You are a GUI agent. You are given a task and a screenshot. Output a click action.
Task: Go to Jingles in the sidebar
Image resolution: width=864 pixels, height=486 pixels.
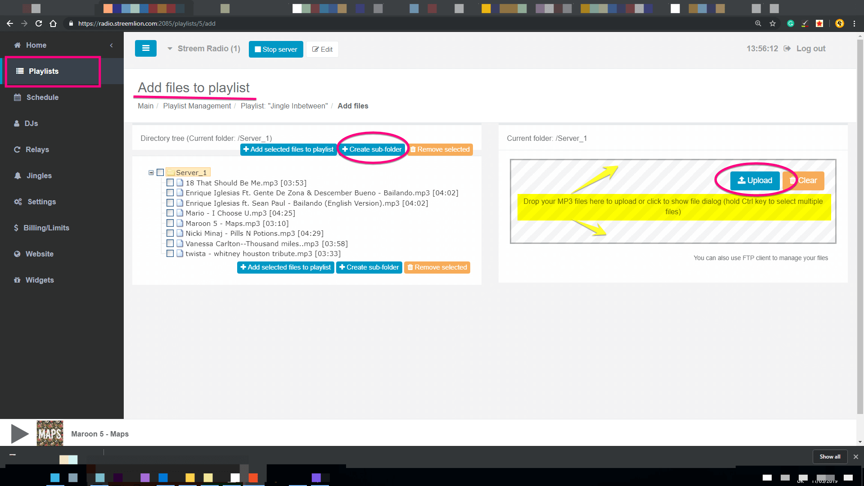pos(39,175)
